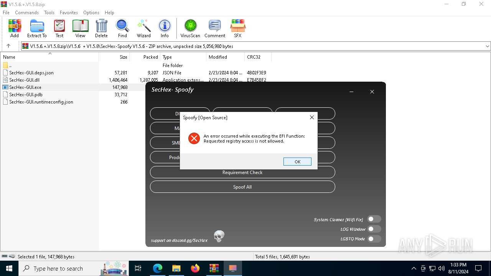
Task: Click the Test archive icon
Action: (59, 29)
